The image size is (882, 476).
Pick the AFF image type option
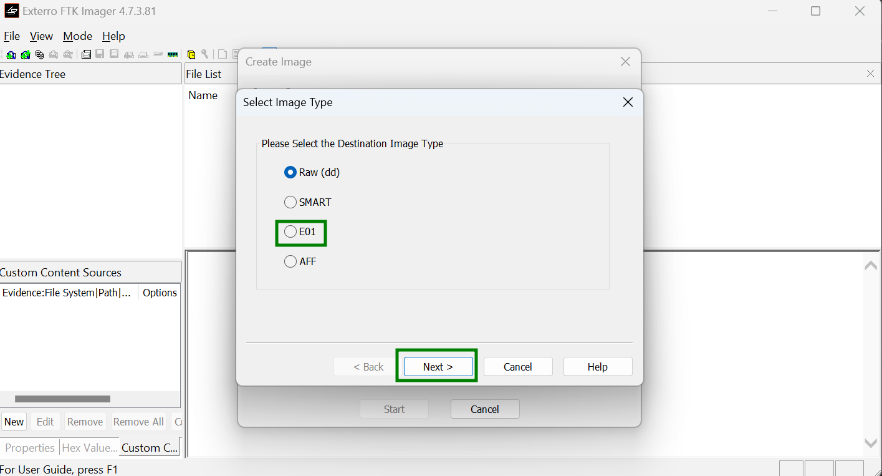[290, 261]
